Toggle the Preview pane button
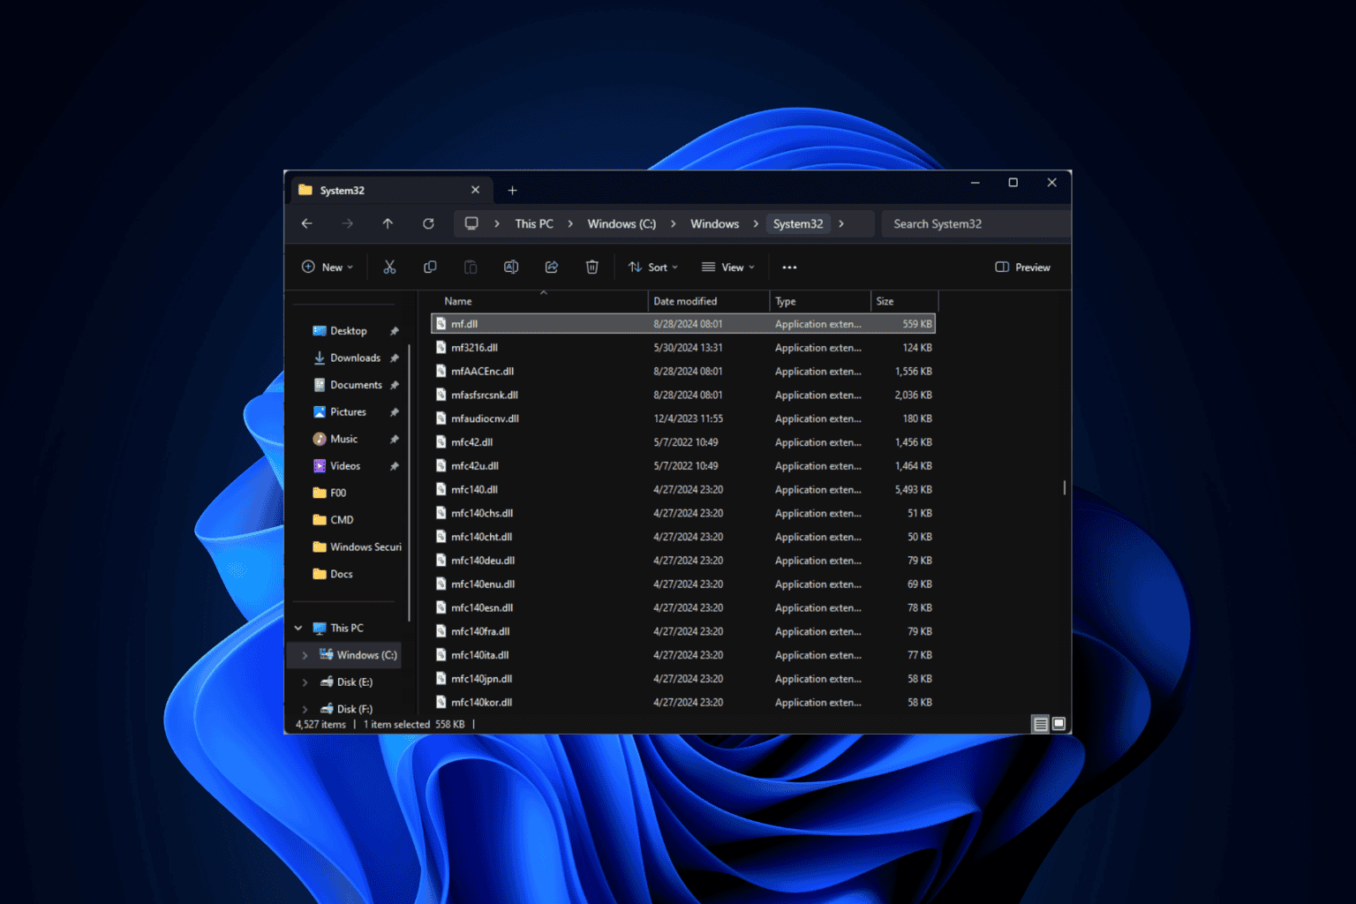The height and width of the screenshot is (904, 1356). tap(1023, 267)
